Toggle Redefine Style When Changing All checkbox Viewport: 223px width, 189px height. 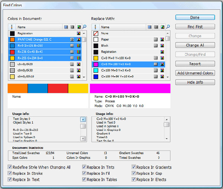pyautogui.click(x=10, y=167)
